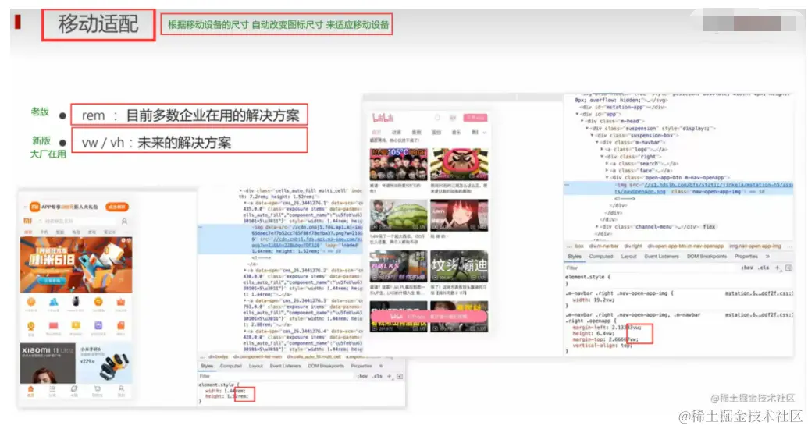Focus the Xiaomi store search box
Screen dimensions: 808x429
tap(77, 221)
